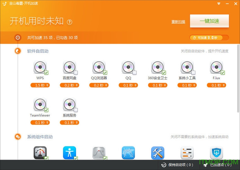Uncheck the 360安全卫士 startup checkbox
Screen dimensions: 240x170
tap(164, 73)
